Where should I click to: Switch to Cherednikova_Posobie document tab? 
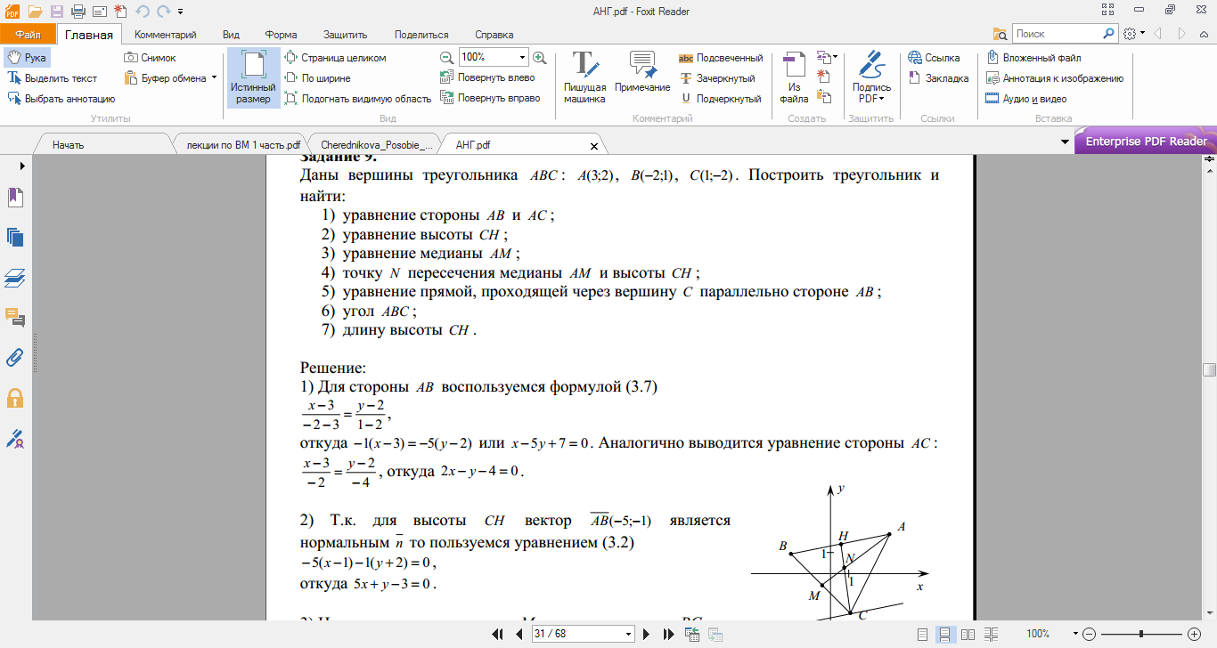tap(377, 143)
